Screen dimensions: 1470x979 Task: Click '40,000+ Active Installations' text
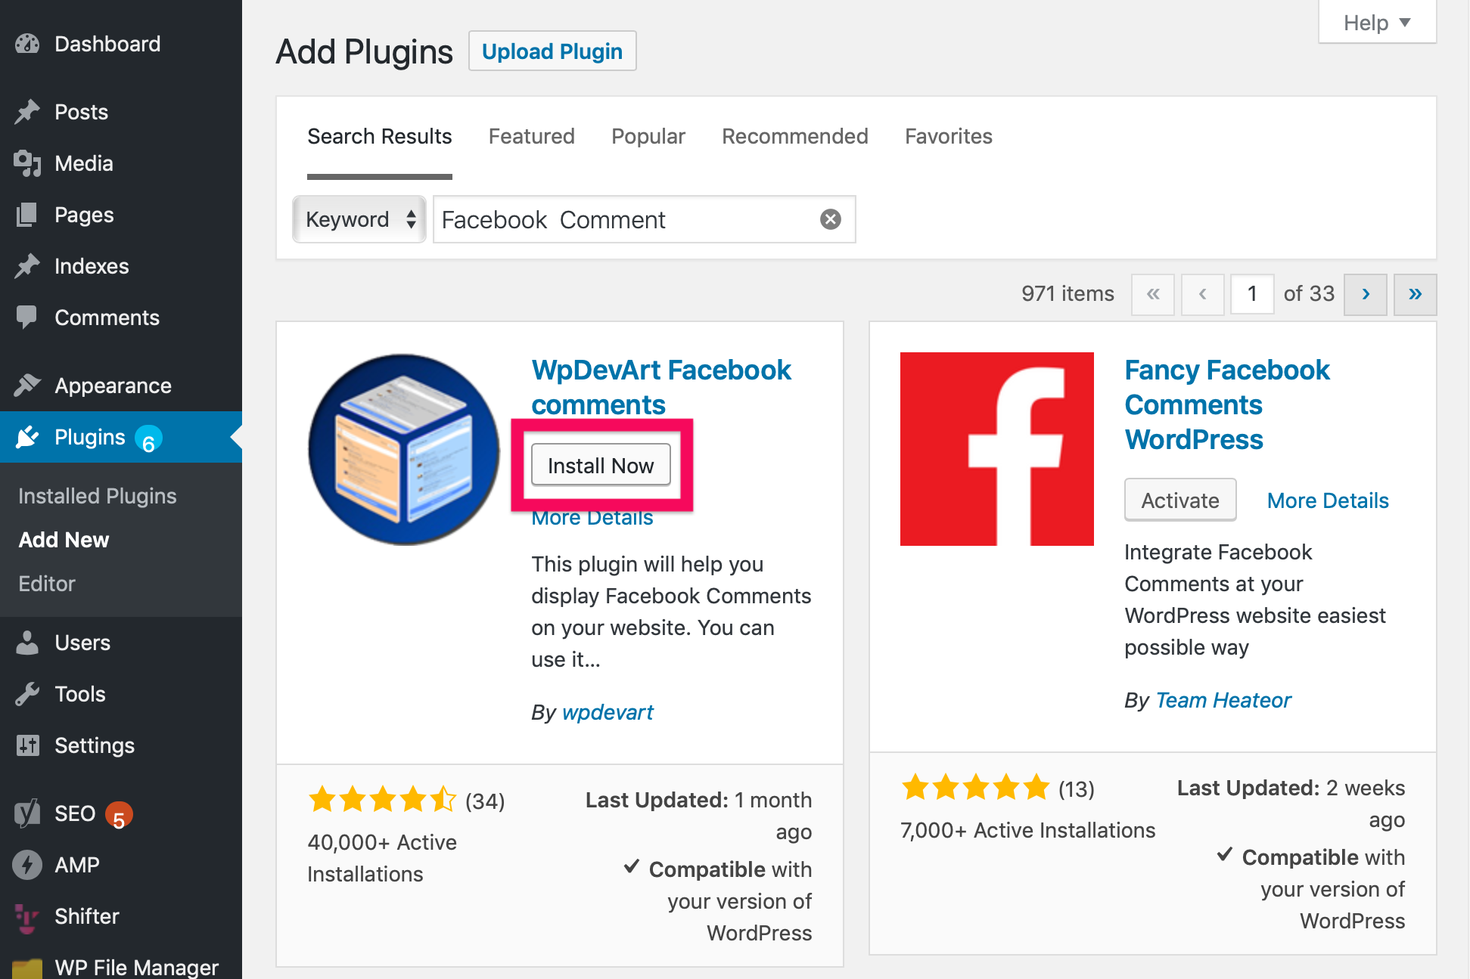[382, 858]
